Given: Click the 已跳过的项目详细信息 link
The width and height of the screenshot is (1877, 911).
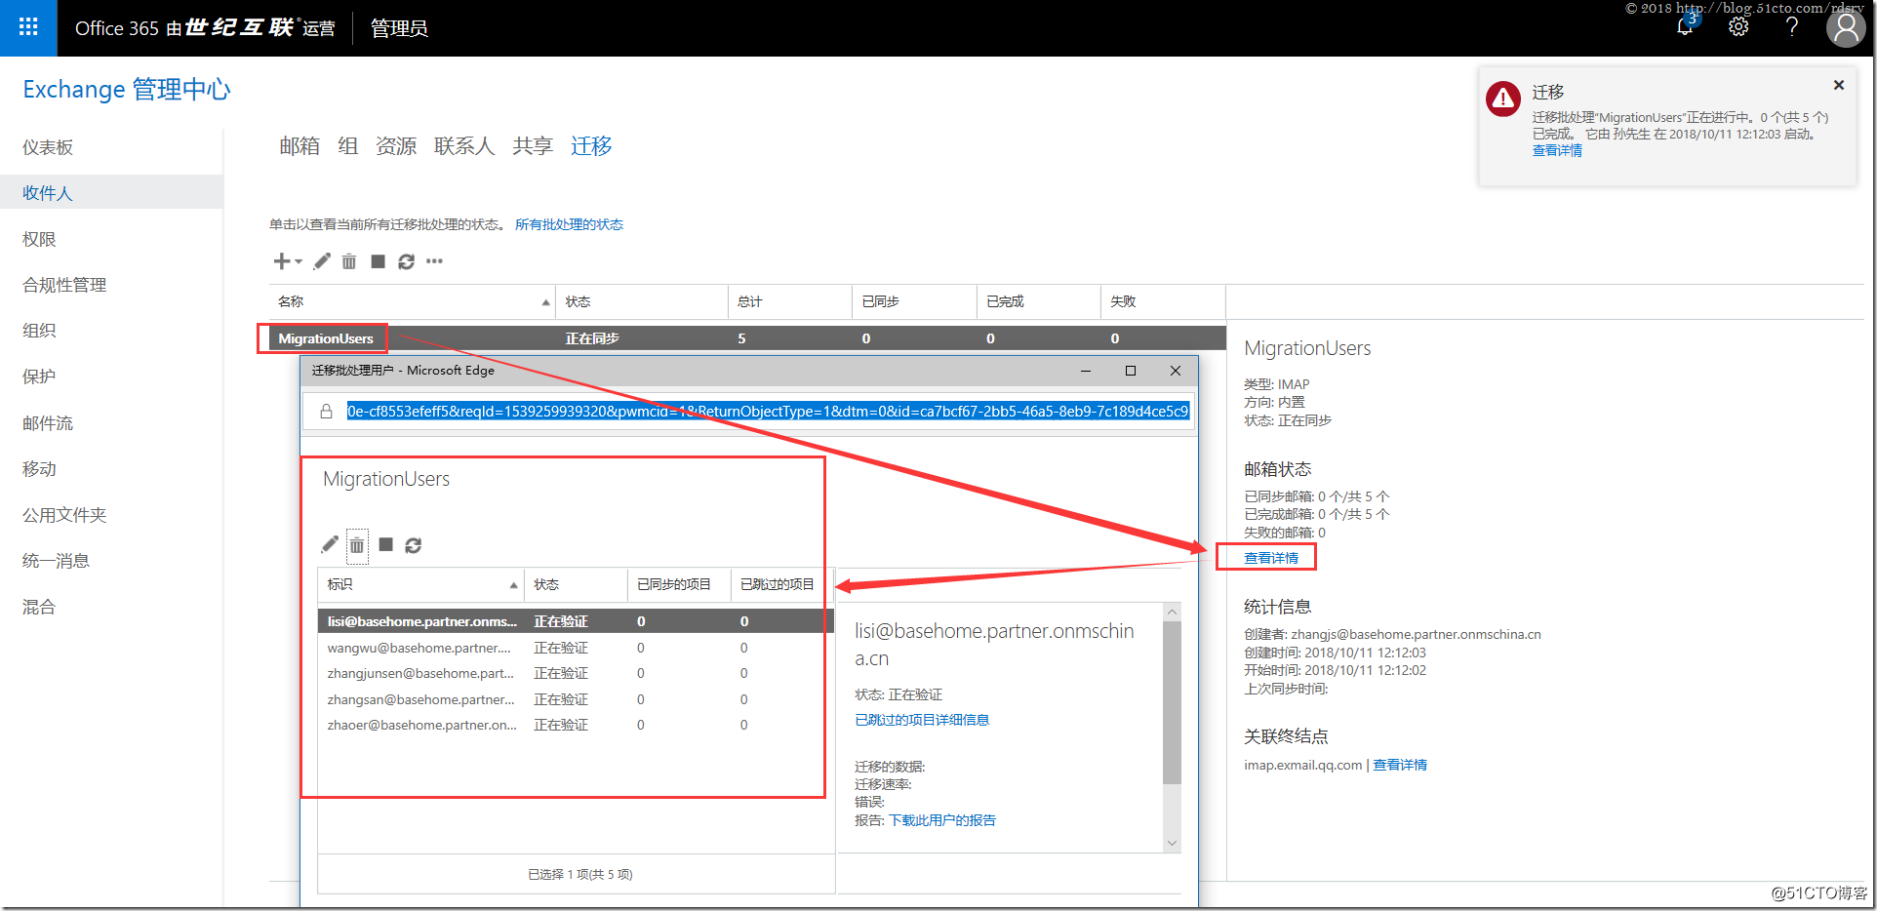Looking at the screenshot, I should (x=922, y=720).
